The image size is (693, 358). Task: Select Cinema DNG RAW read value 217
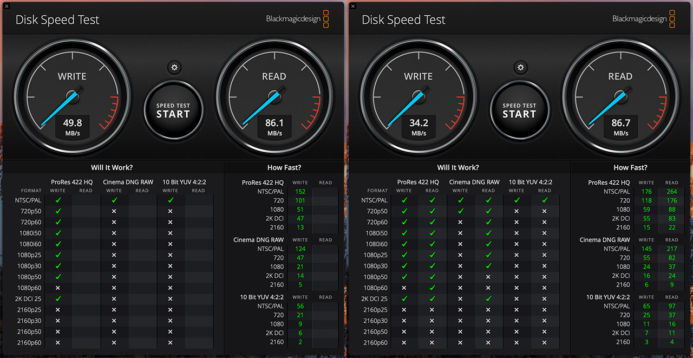coord(672,249)
